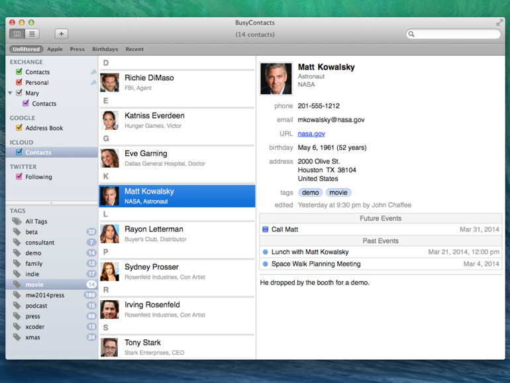510x383 pixels.
Task: Select Eve Garning in contact list
Action: [x=177, y=158]
